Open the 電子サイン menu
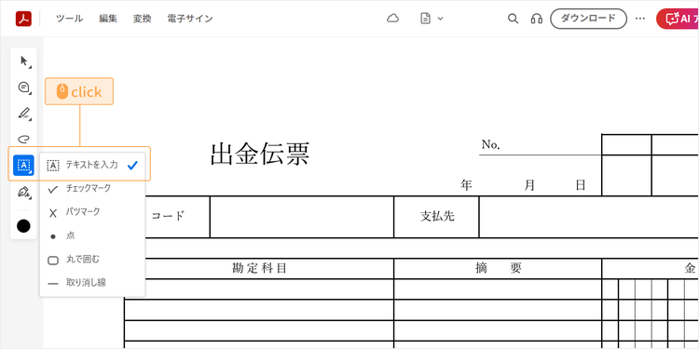Screen dimensions: 699x349 pos(190,19)
